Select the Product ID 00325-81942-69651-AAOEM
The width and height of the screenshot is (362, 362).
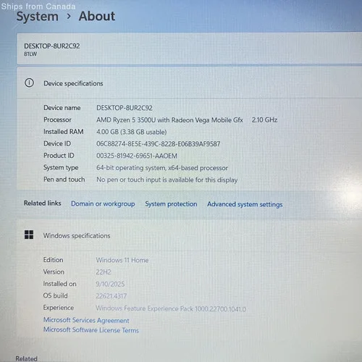(137, 156)
